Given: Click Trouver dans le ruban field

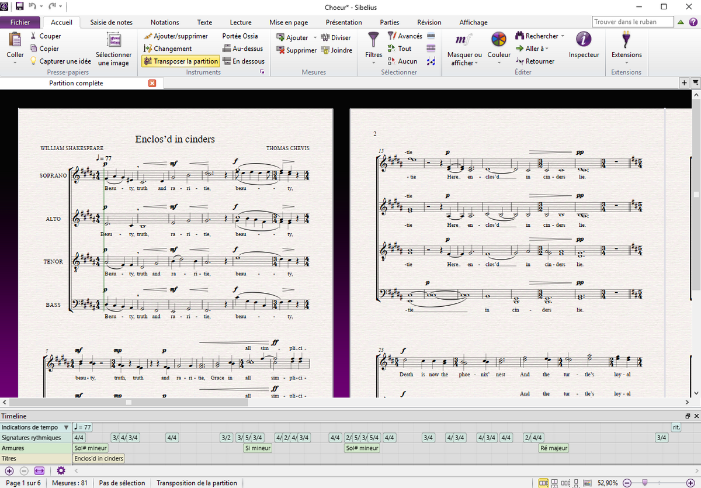Looking at the screenshot, I should 633,22.
